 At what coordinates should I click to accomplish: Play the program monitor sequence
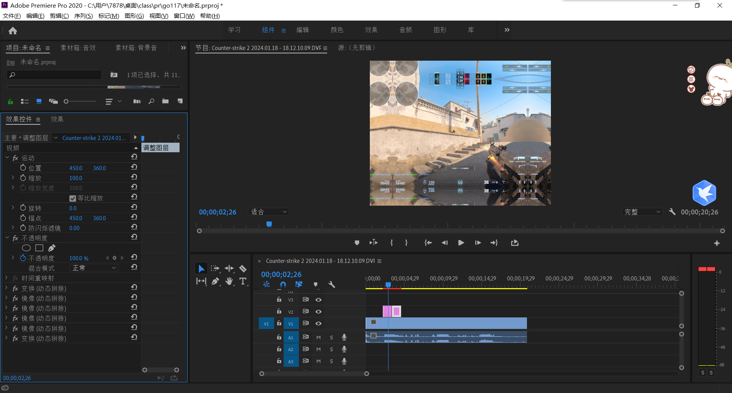pos(461,243)
